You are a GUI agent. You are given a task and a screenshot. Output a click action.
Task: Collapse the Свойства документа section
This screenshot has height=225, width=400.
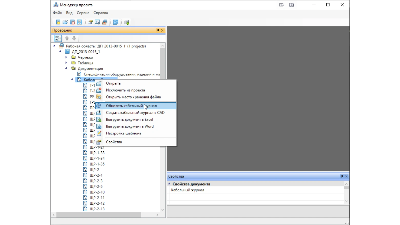click(169, 184)
